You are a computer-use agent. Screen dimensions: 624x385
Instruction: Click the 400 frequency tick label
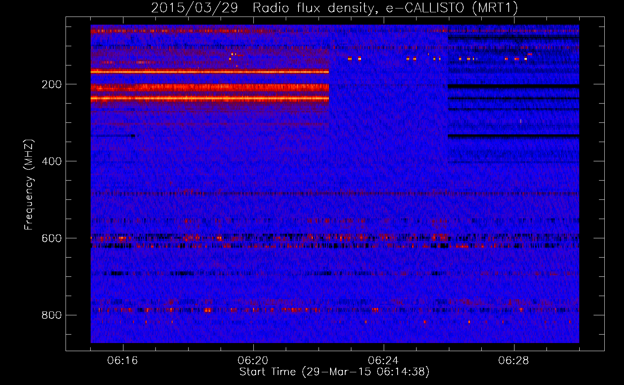tap(52, 161)
